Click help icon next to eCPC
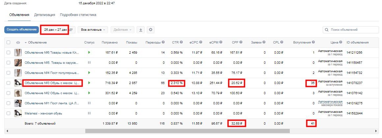The height and width of the screenshot is (138, 382). (x=201, y=42)
